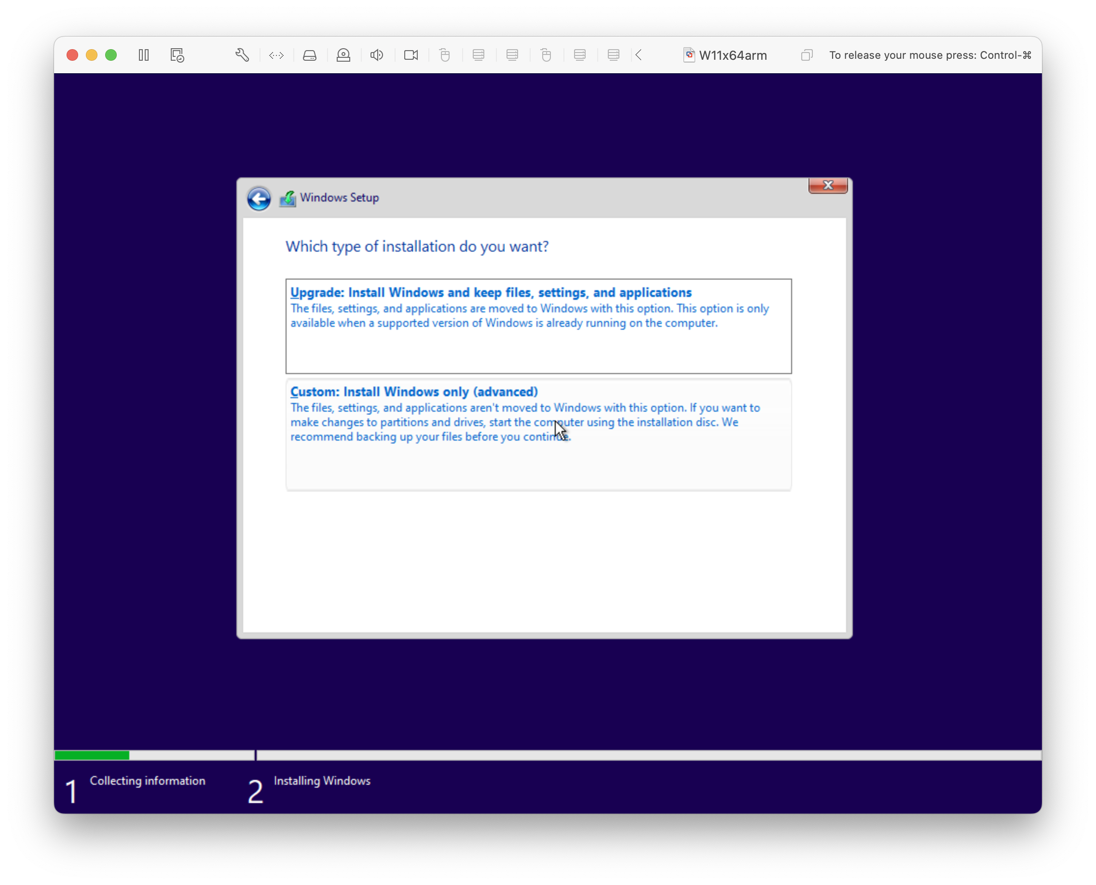The height and width of the screenshot is (885, 1096).
Task: Collapse the toolbar with the chevron
Action: click(x=638, y=54)
